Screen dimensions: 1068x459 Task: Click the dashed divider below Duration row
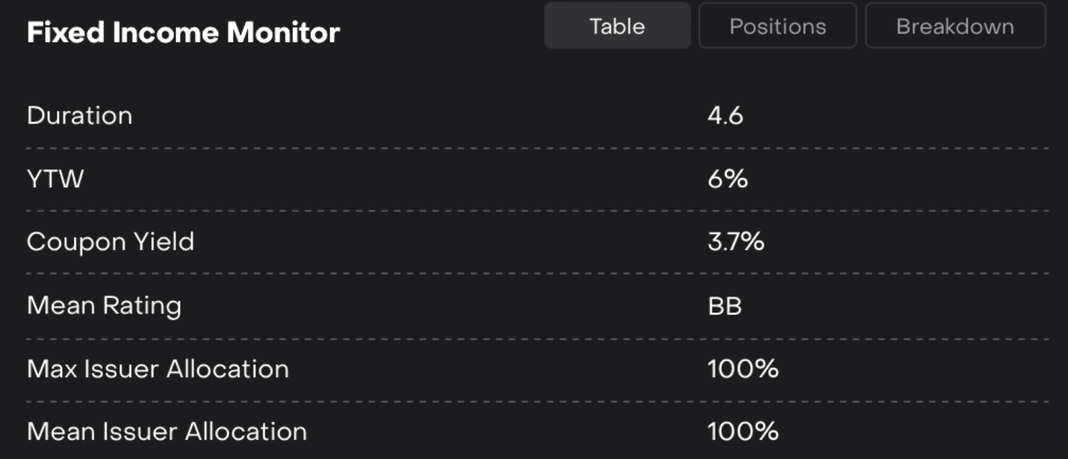[x=537, y=148]
